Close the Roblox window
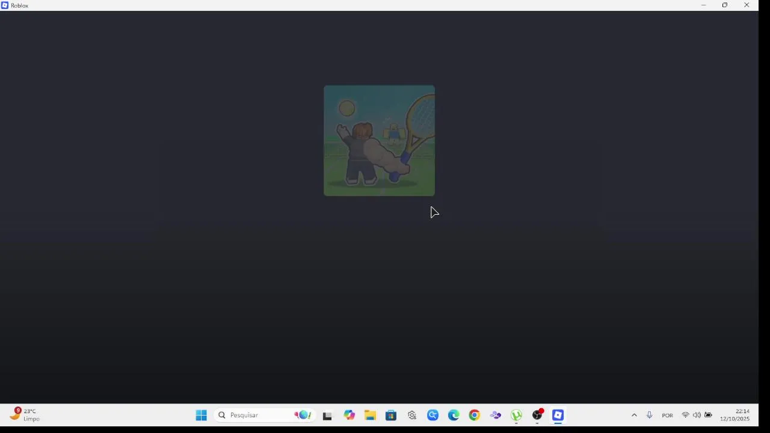The height and width of the screenshot is (433, 770). (747, 5)
